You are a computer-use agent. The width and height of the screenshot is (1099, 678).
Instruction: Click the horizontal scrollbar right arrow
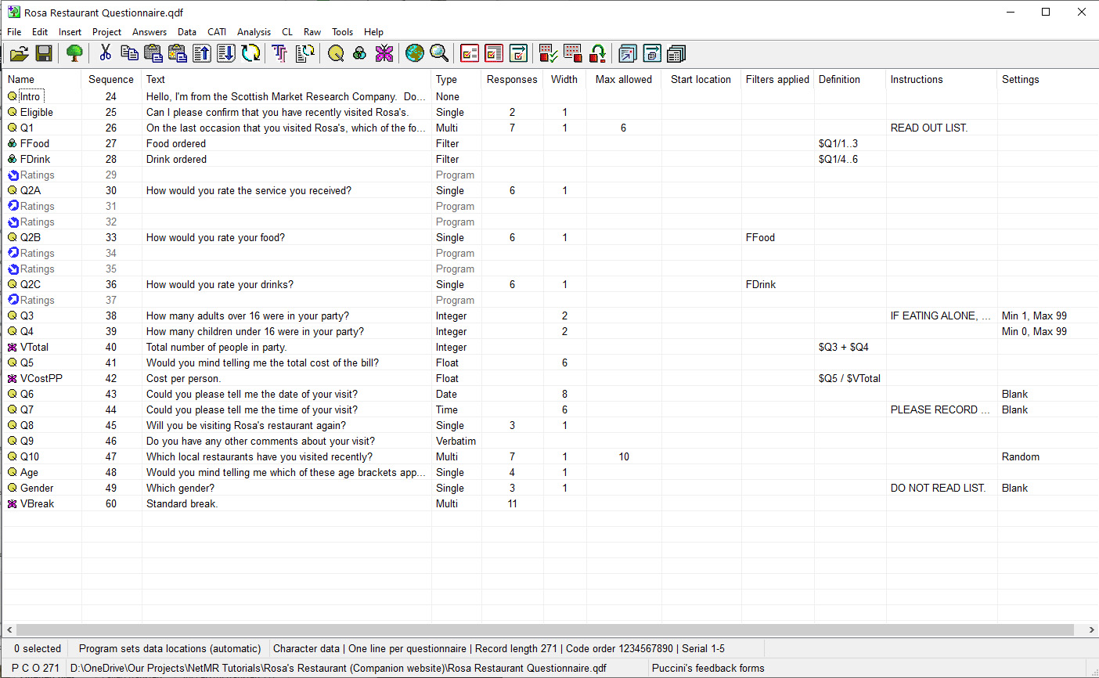click(1091, 629)
